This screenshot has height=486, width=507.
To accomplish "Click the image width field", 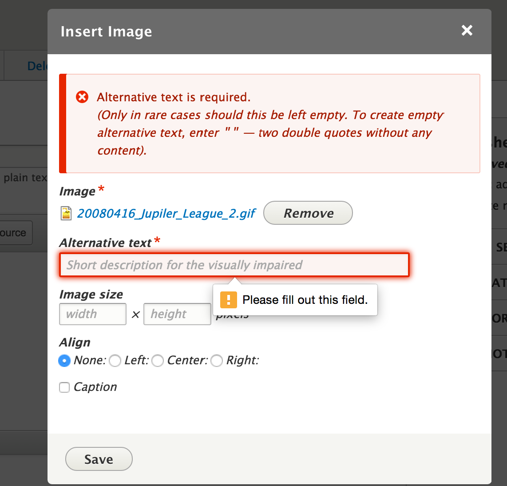I will [92, 314].
